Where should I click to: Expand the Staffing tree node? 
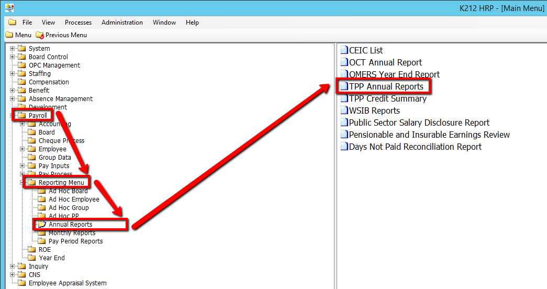click(x=13, y=74)
